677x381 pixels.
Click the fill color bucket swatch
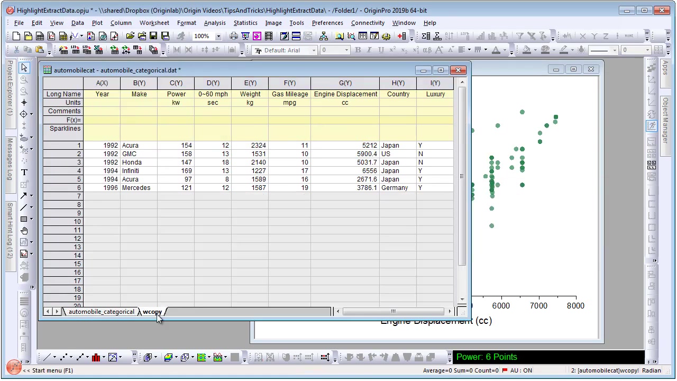[x=527, y=50]
